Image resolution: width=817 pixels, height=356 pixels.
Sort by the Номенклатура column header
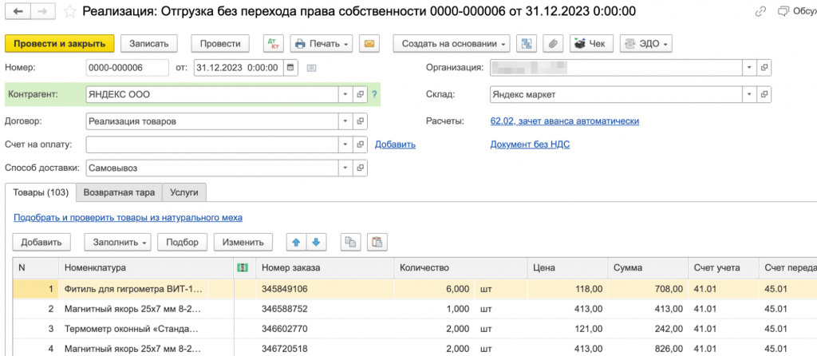(x=146, y=268)
